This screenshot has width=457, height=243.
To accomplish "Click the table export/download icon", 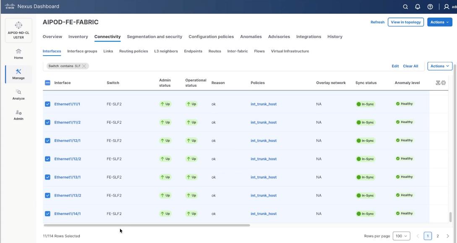I will (x=438, y=82).
